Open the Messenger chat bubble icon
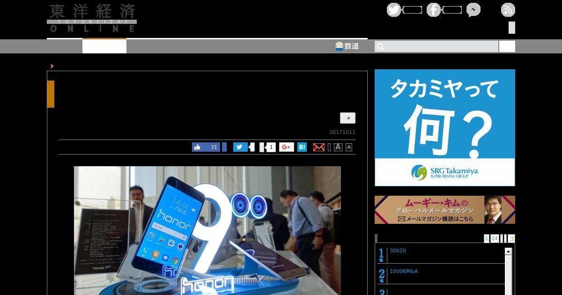Screen dimensions: 562x295 pyautogui.click(x=473, y=10)
